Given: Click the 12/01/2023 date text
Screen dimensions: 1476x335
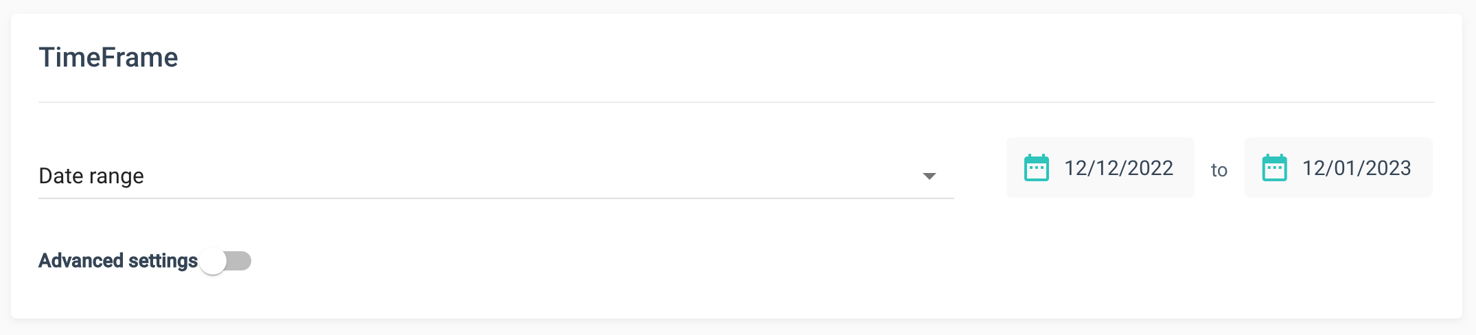Looking at the screenshot, I should (1357, 168).
